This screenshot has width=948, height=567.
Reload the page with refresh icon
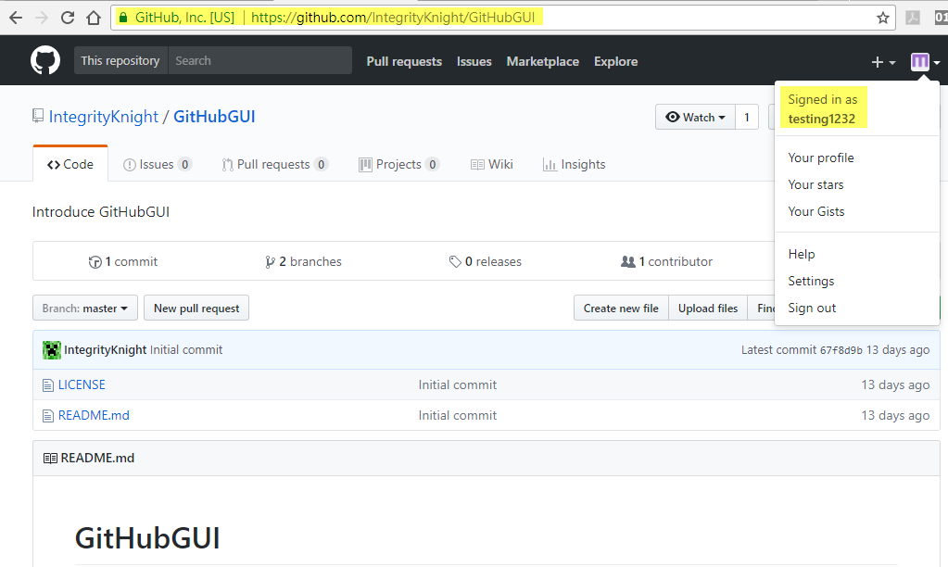68,18
